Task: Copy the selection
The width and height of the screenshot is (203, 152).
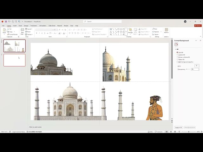Action: (10, 32)
